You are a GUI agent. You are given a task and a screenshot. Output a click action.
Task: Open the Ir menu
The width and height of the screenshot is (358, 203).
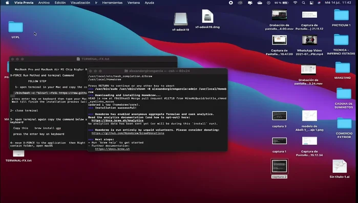click(96, 3)
